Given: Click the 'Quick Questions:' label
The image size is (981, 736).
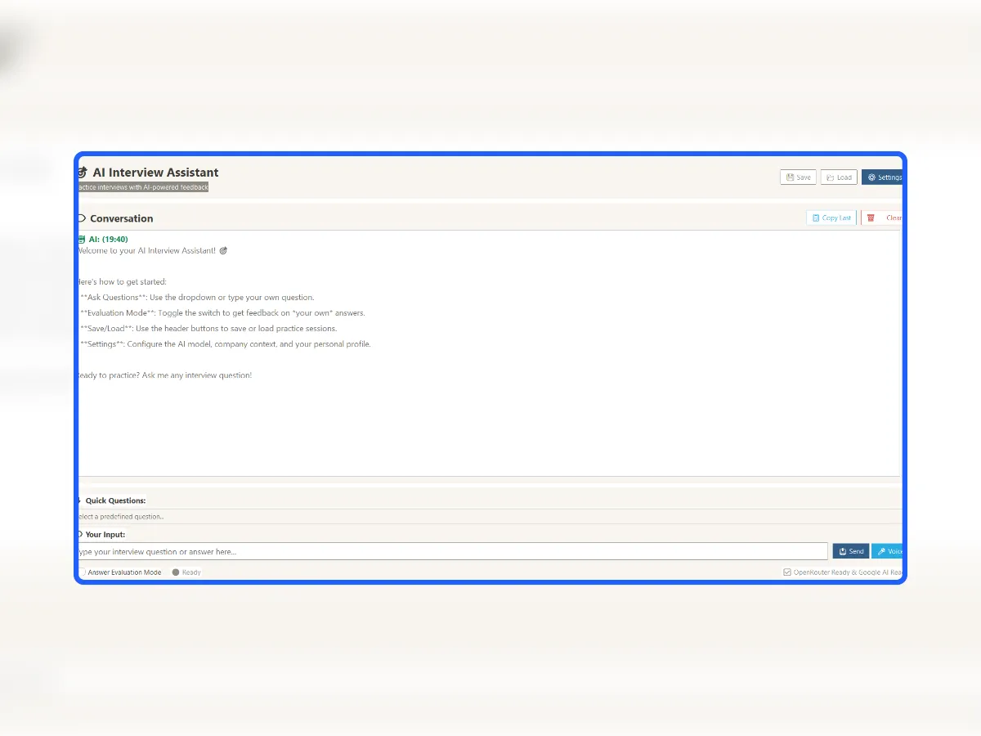Looking at the screenshot, I should coord(115,500).
